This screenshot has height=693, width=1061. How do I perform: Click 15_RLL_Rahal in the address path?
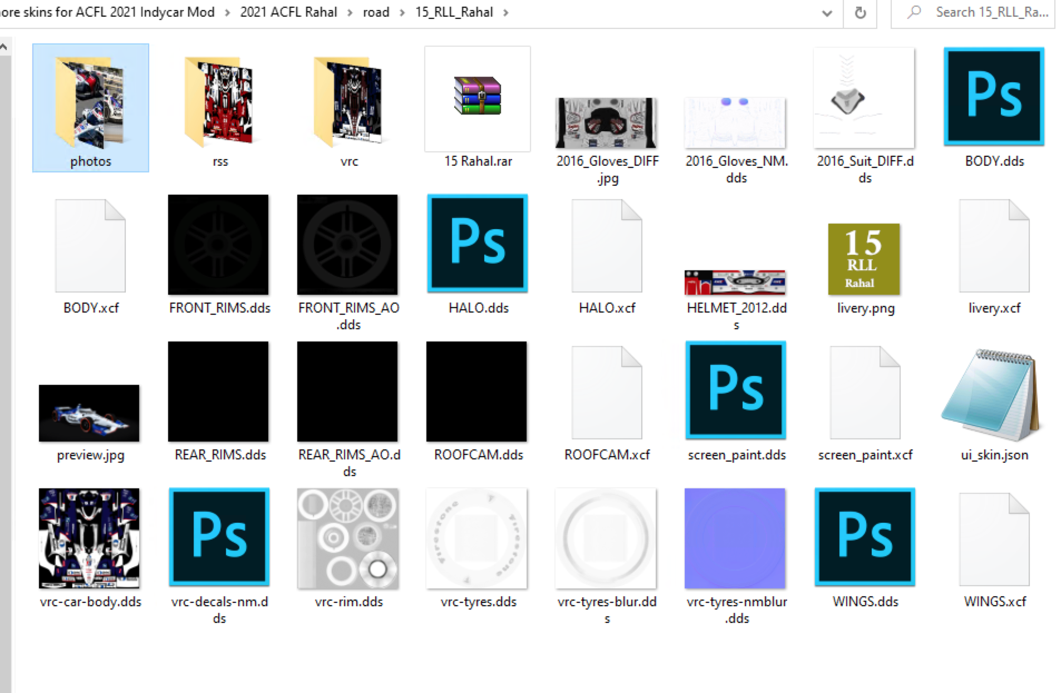(x=454, y=12)
